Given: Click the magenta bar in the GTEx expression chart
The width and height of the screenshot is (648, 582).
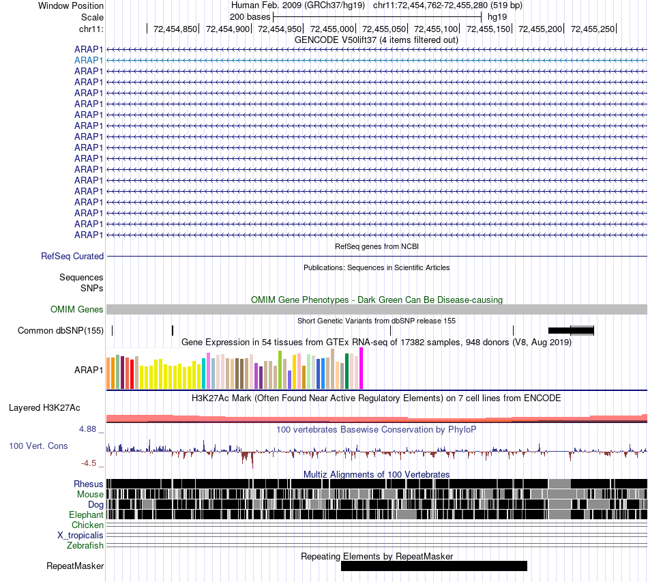Looking at the screenshot, I should click(362, 368).
